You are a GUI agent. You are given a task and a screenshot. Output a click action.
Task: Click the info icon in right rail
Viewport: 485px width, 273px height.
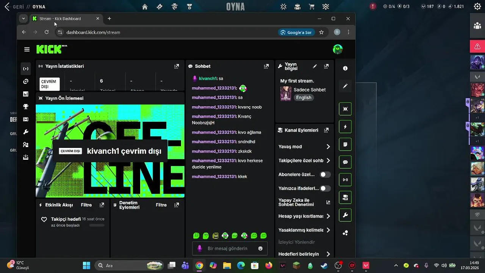pos(345,68)
